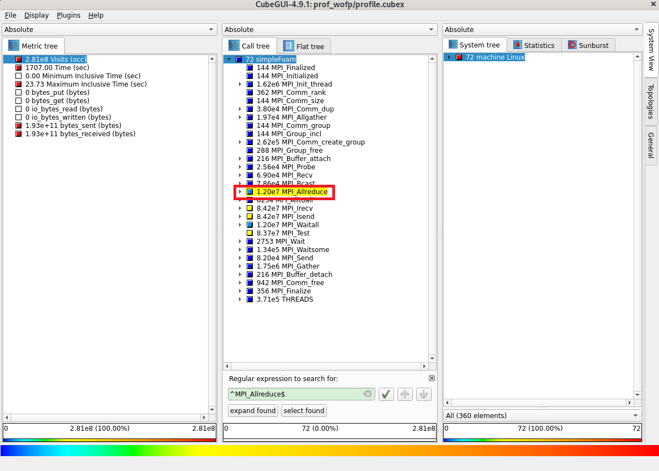Open the Plugins menu
Viewport: 659px width, 471px height.
(68, 15)
